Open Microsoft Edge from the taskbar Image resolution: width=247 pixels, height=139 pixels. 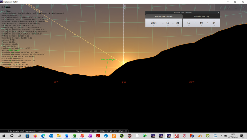(x=43, y=136)
